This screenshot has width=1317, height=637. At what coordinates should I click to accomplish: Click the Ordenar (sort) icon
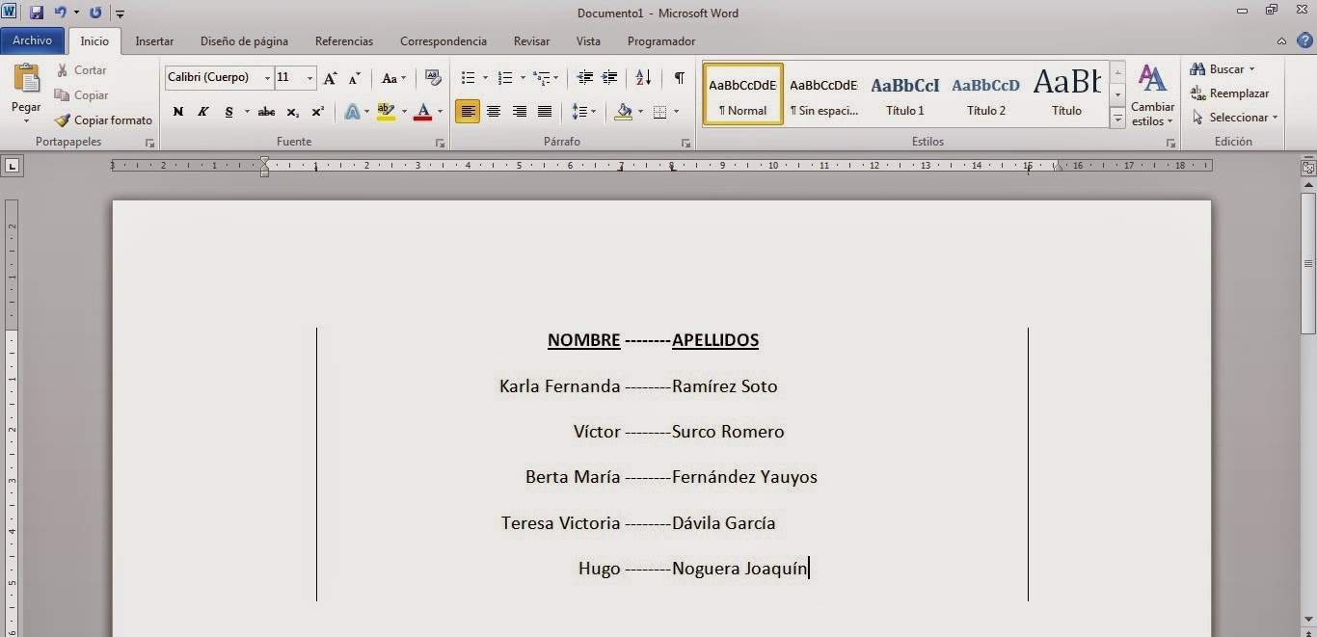[x=643, y=78]
